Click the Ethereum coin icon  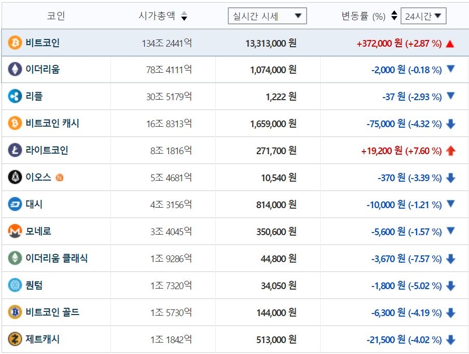pyautogui.click(x=15, y=70)
